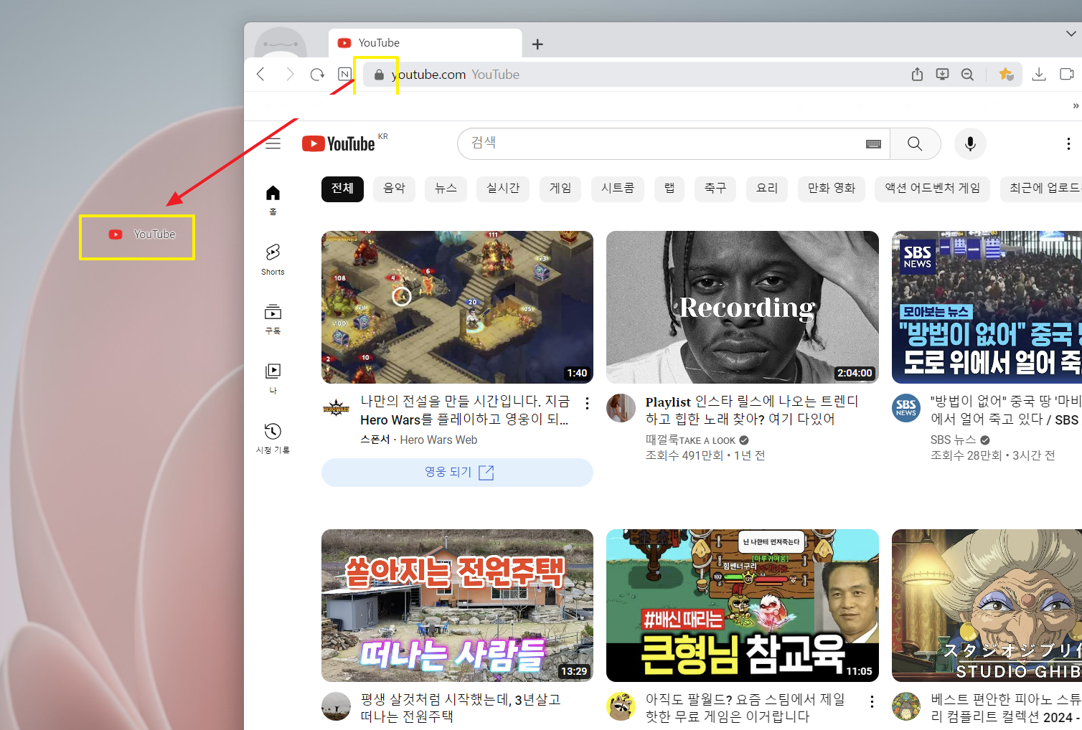Open 평생 살것처럼 시작했는데 video title

tap(461, 708)
